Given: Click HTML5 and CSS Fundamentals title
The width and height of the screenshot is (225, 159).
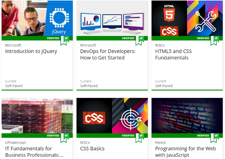Looking at the screenshot, I should [173, 55].
